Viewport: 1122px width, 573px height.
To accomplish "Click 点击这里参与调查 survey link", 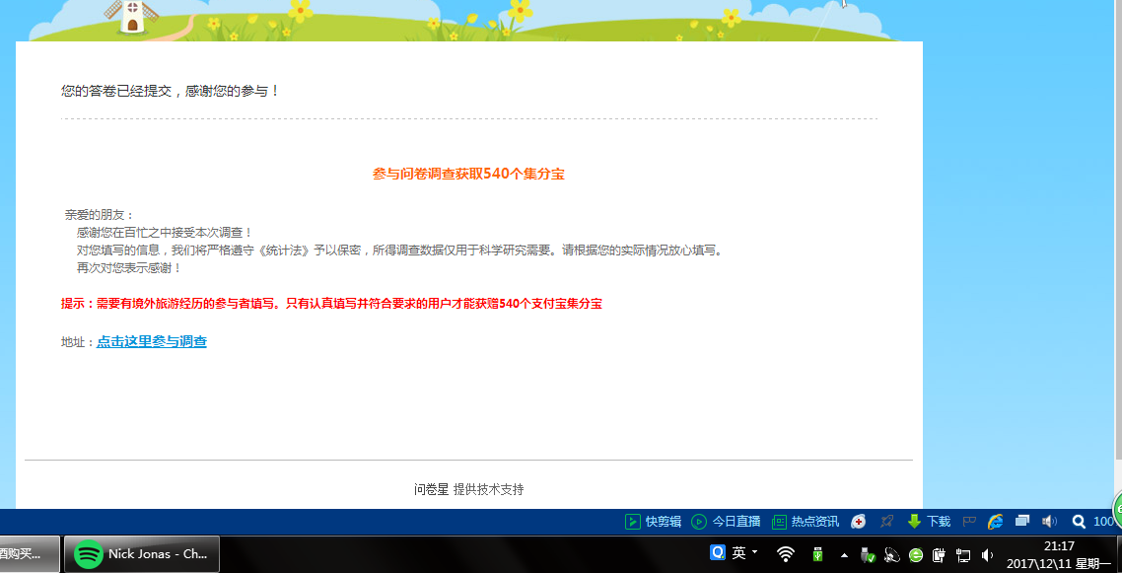I will pos(152,342).
